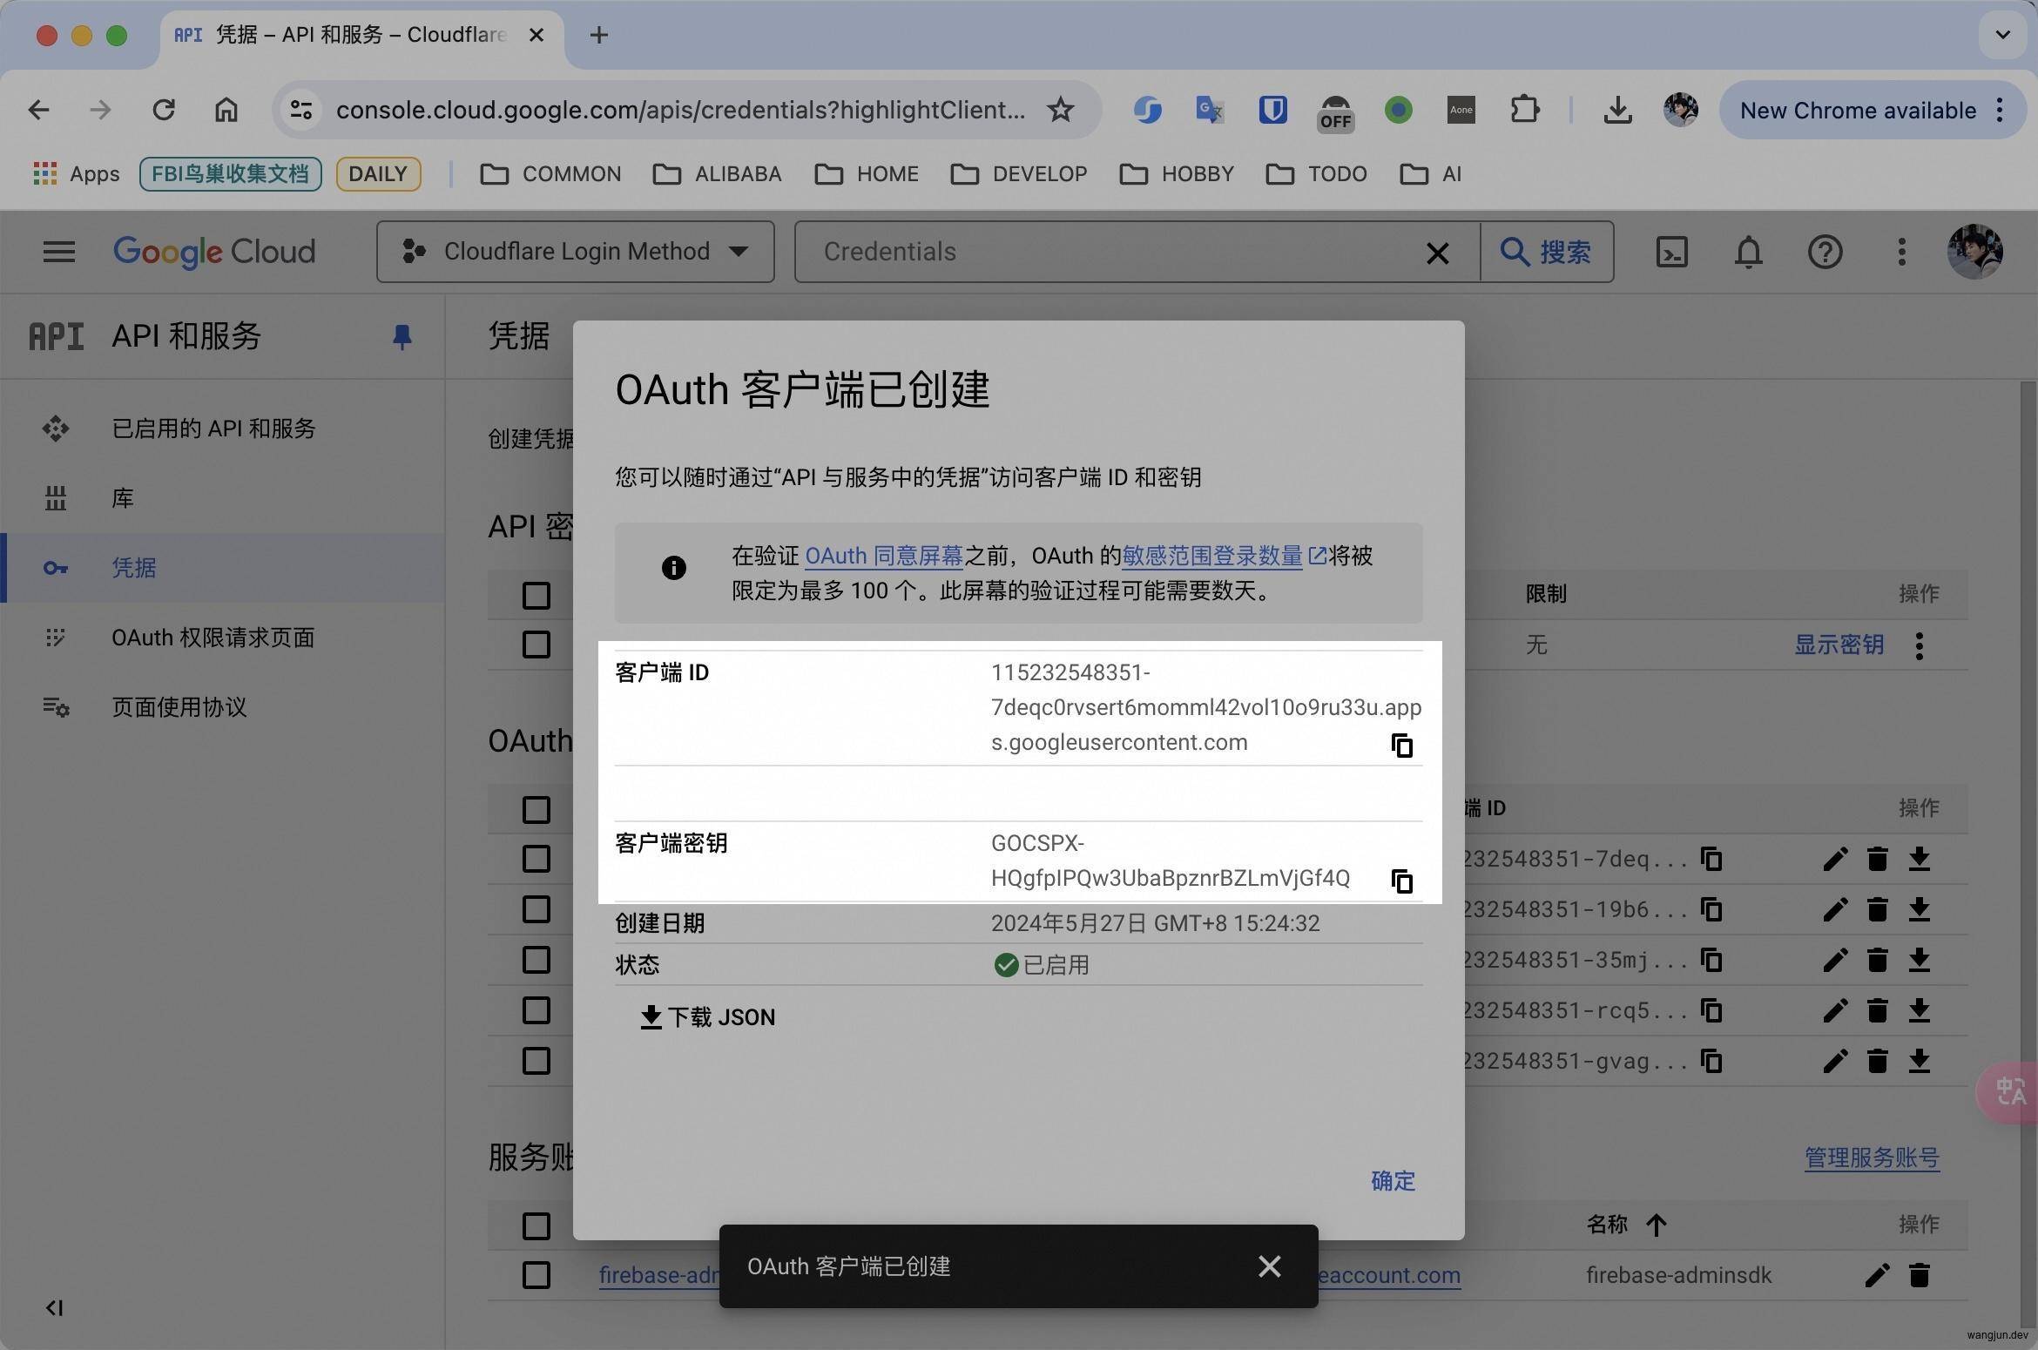Open Google Cloud more options menu
The width and height of the screenshot is (2038, 1350).
[1901, 252]
